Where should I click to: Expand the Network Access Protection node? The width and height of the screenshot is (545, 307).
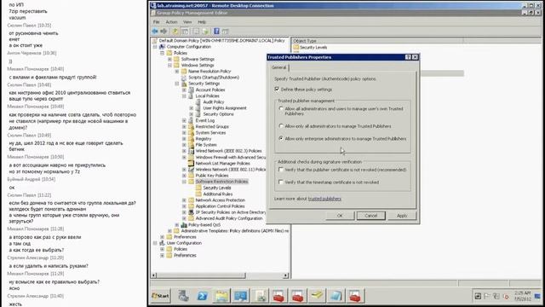click(184, 200)
